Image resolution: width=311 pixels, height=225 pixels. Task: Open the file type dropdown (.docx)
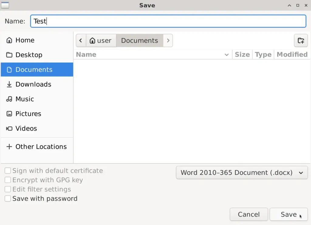click(x=242, y=173)
